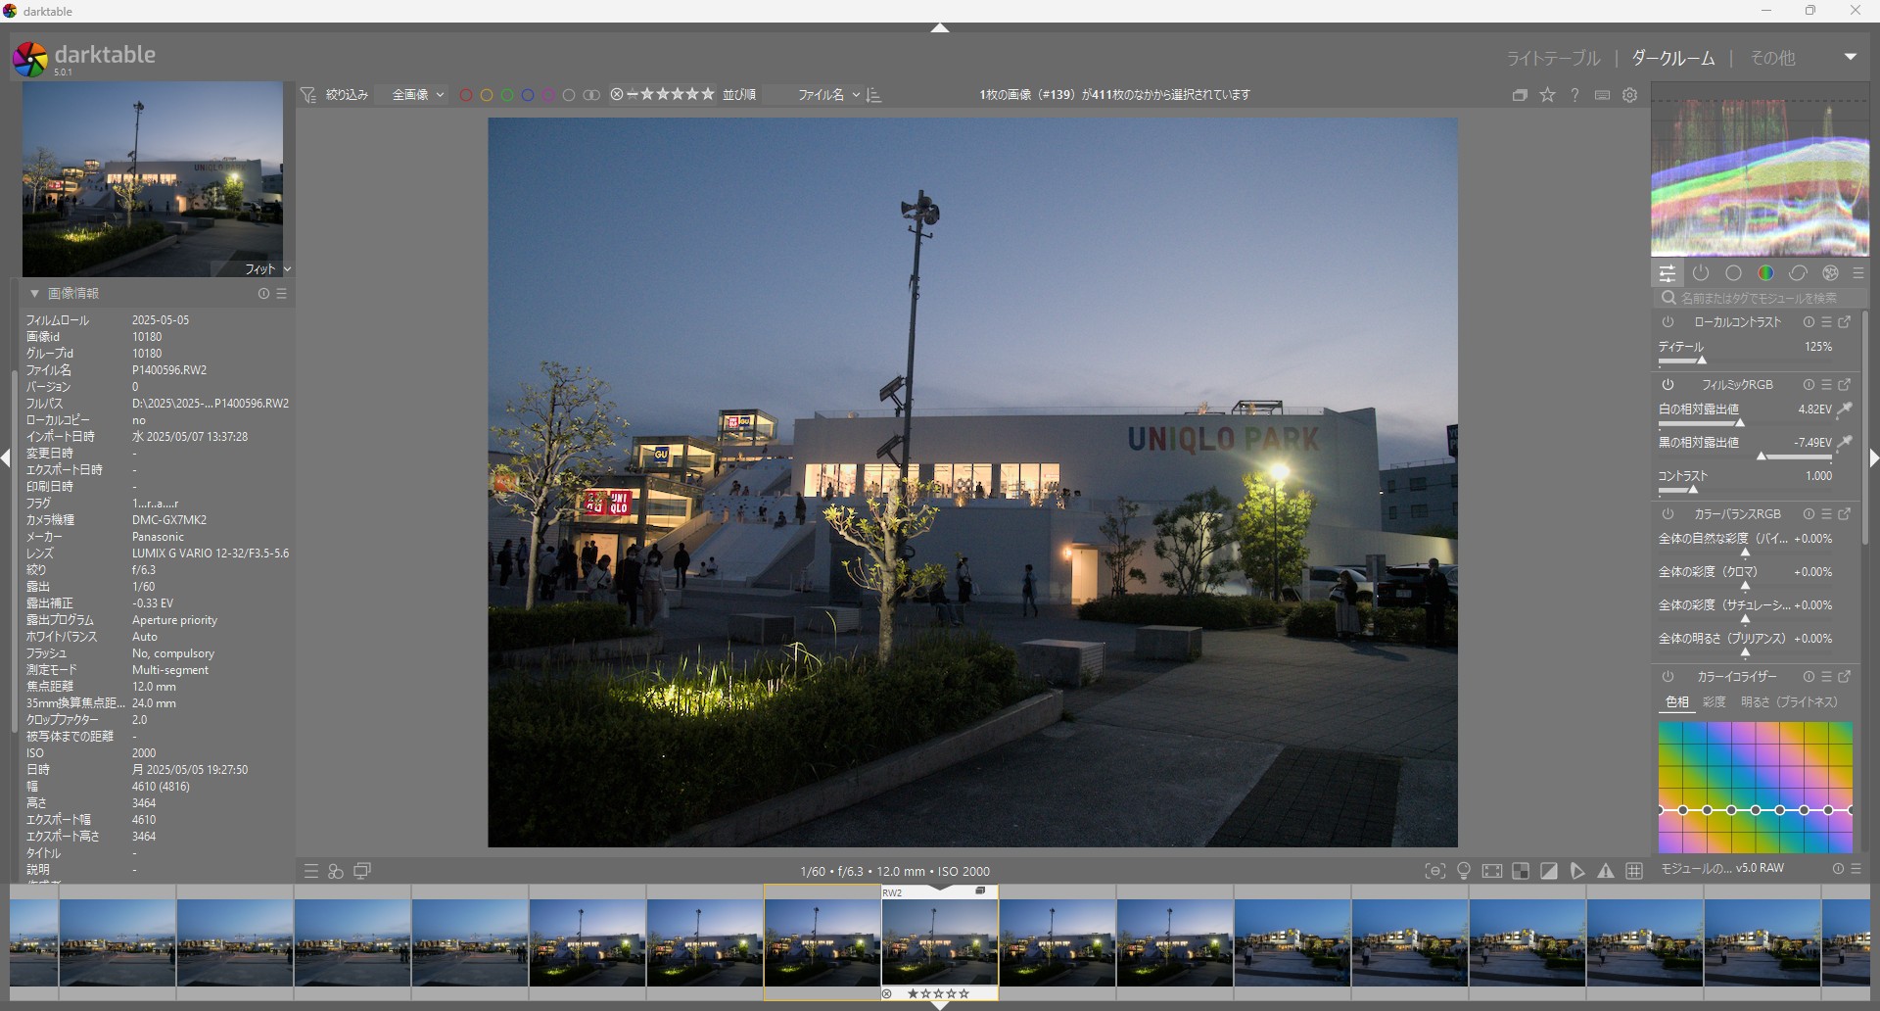Toggle raw overexposed indicator checkerboard icon
Viewport: 1880px width, 1011px height.
pyautogui.click(x=1521, y=871)
